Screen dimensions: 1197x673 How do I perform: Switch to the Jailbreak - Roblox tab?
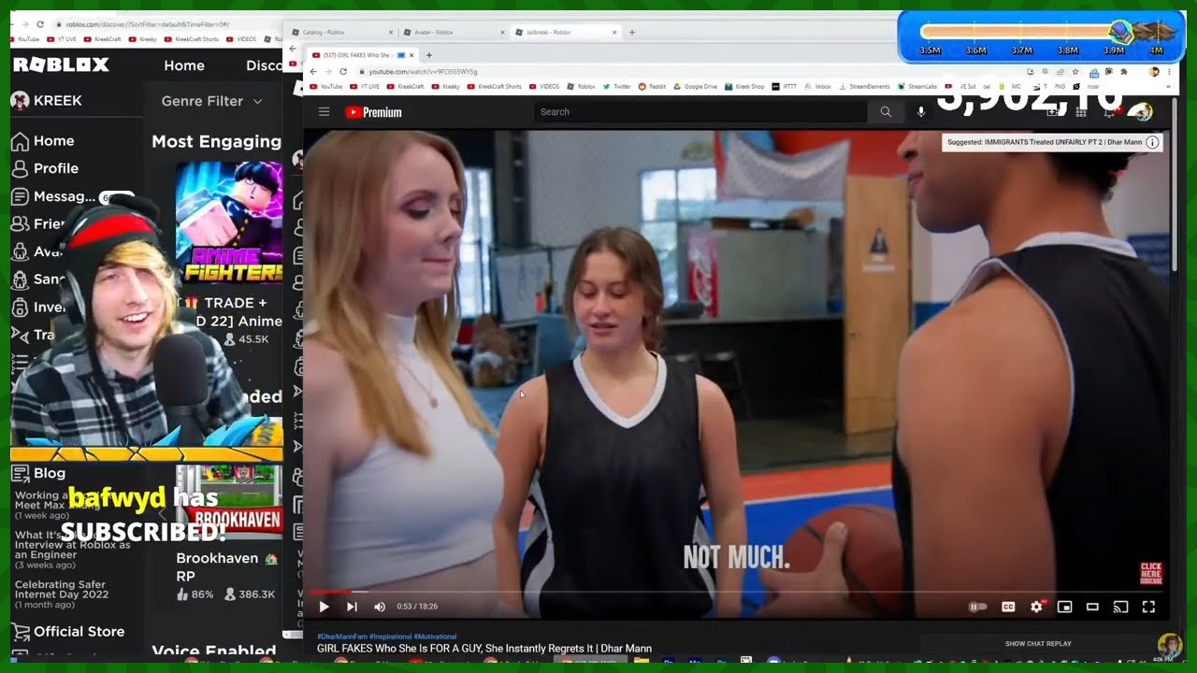[565, 32]
